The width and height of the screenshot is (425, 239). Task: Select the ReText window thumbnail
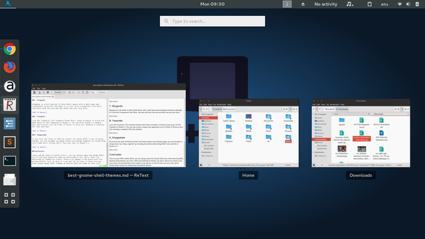(x=108, y=125)
